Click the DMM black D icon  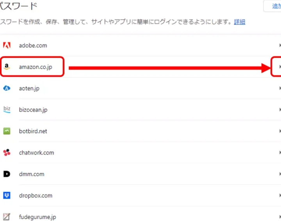click(7, 174)
